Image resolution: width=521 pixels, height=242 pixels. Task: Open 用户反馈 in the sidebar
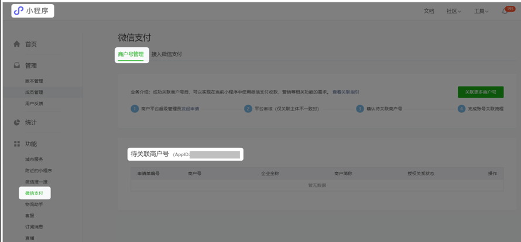pos(34,103)
